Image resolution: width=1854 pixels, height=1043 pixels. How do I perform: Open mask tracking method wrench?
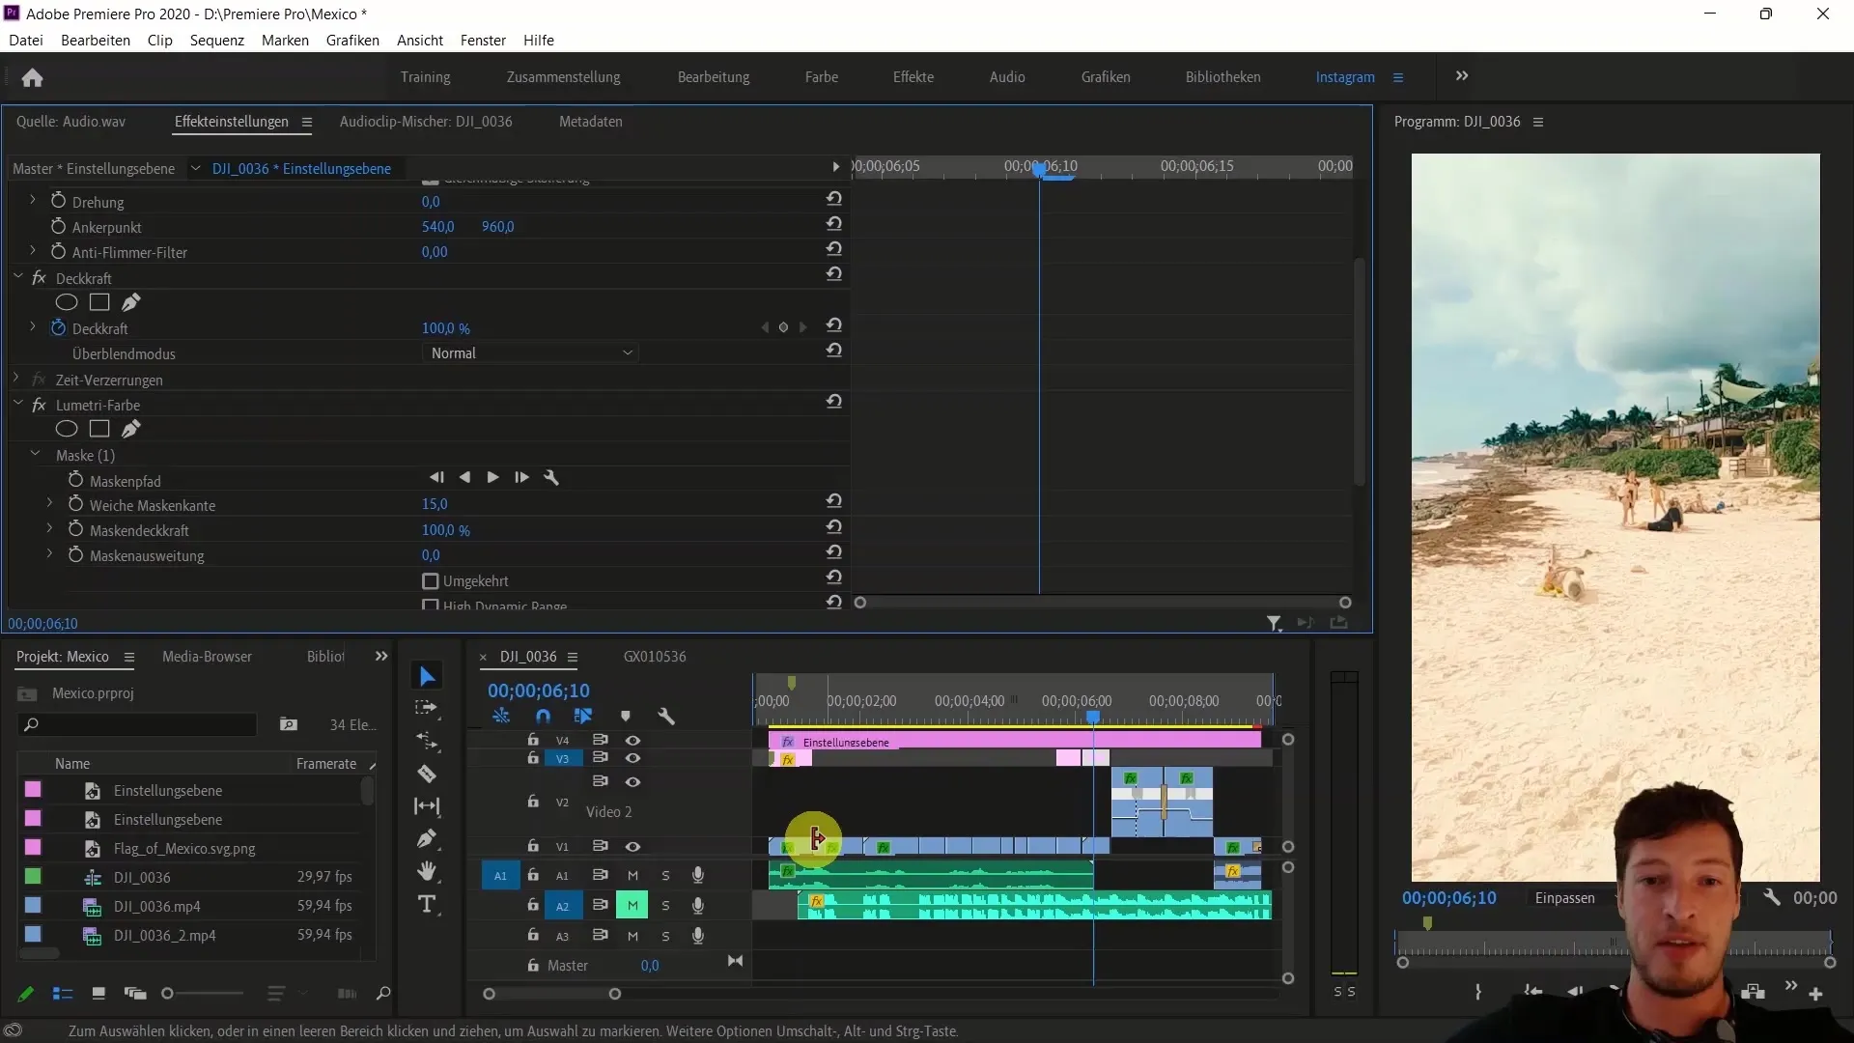(x=551, y=477)
